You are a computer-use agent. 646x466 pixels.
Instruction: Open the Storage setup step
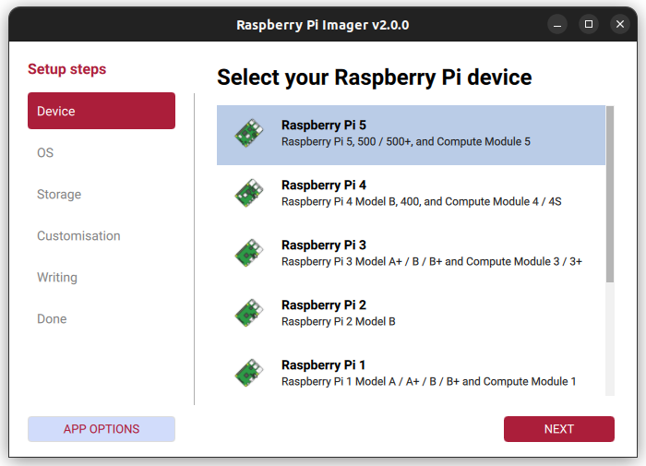click(x=59, y=194)
